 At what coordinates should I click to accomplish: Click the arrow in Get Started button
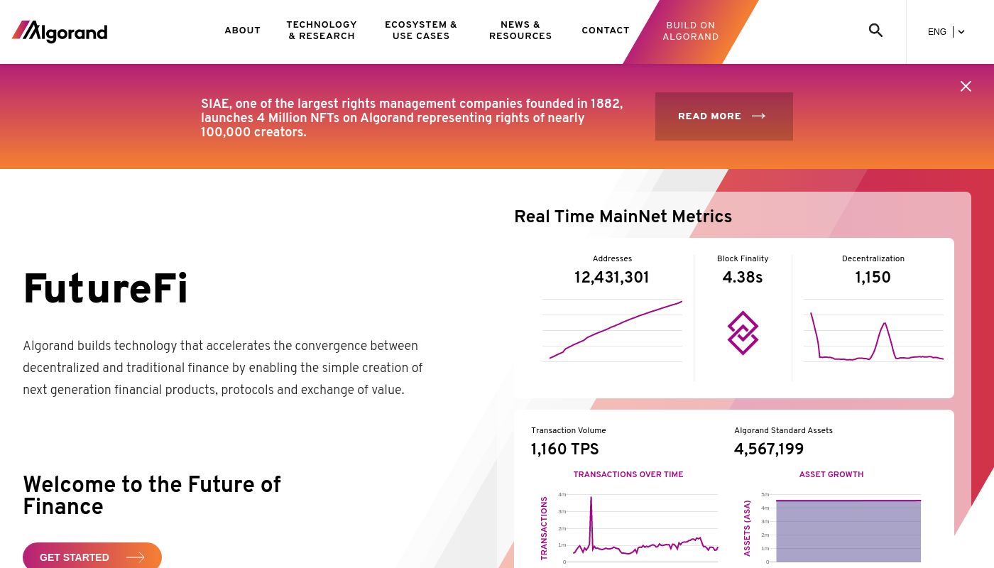(135, 557)
